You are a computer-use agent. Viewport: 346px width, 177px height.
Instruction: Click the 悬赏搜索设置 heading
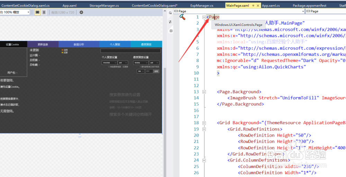tap(141, 57)
